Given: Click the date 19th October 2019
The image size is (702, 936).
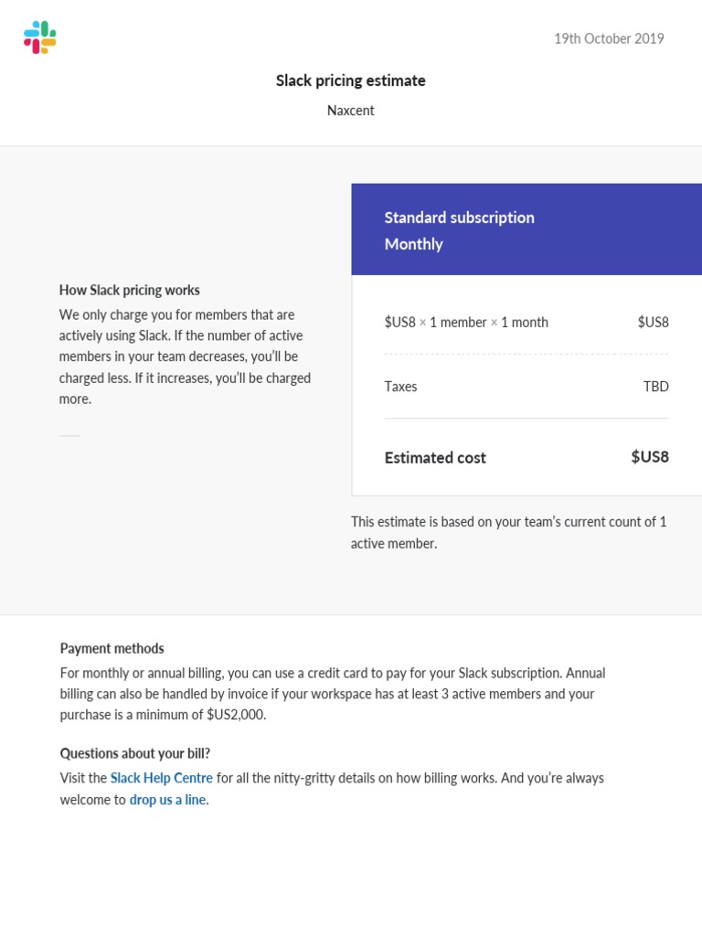Looking at the screenshot, I should pos(609,38).
